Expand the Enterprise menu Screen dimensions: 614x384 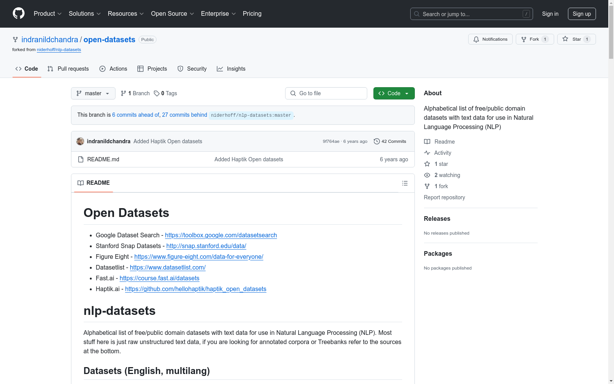tap(218, 13)
